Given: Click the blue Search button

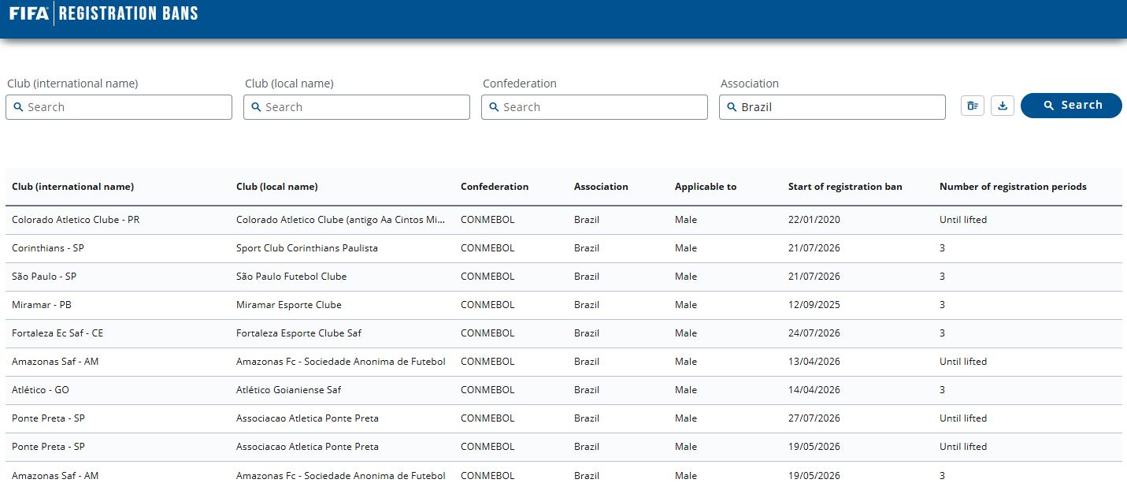Looking at the screenshot, I should coord(1071,106).
